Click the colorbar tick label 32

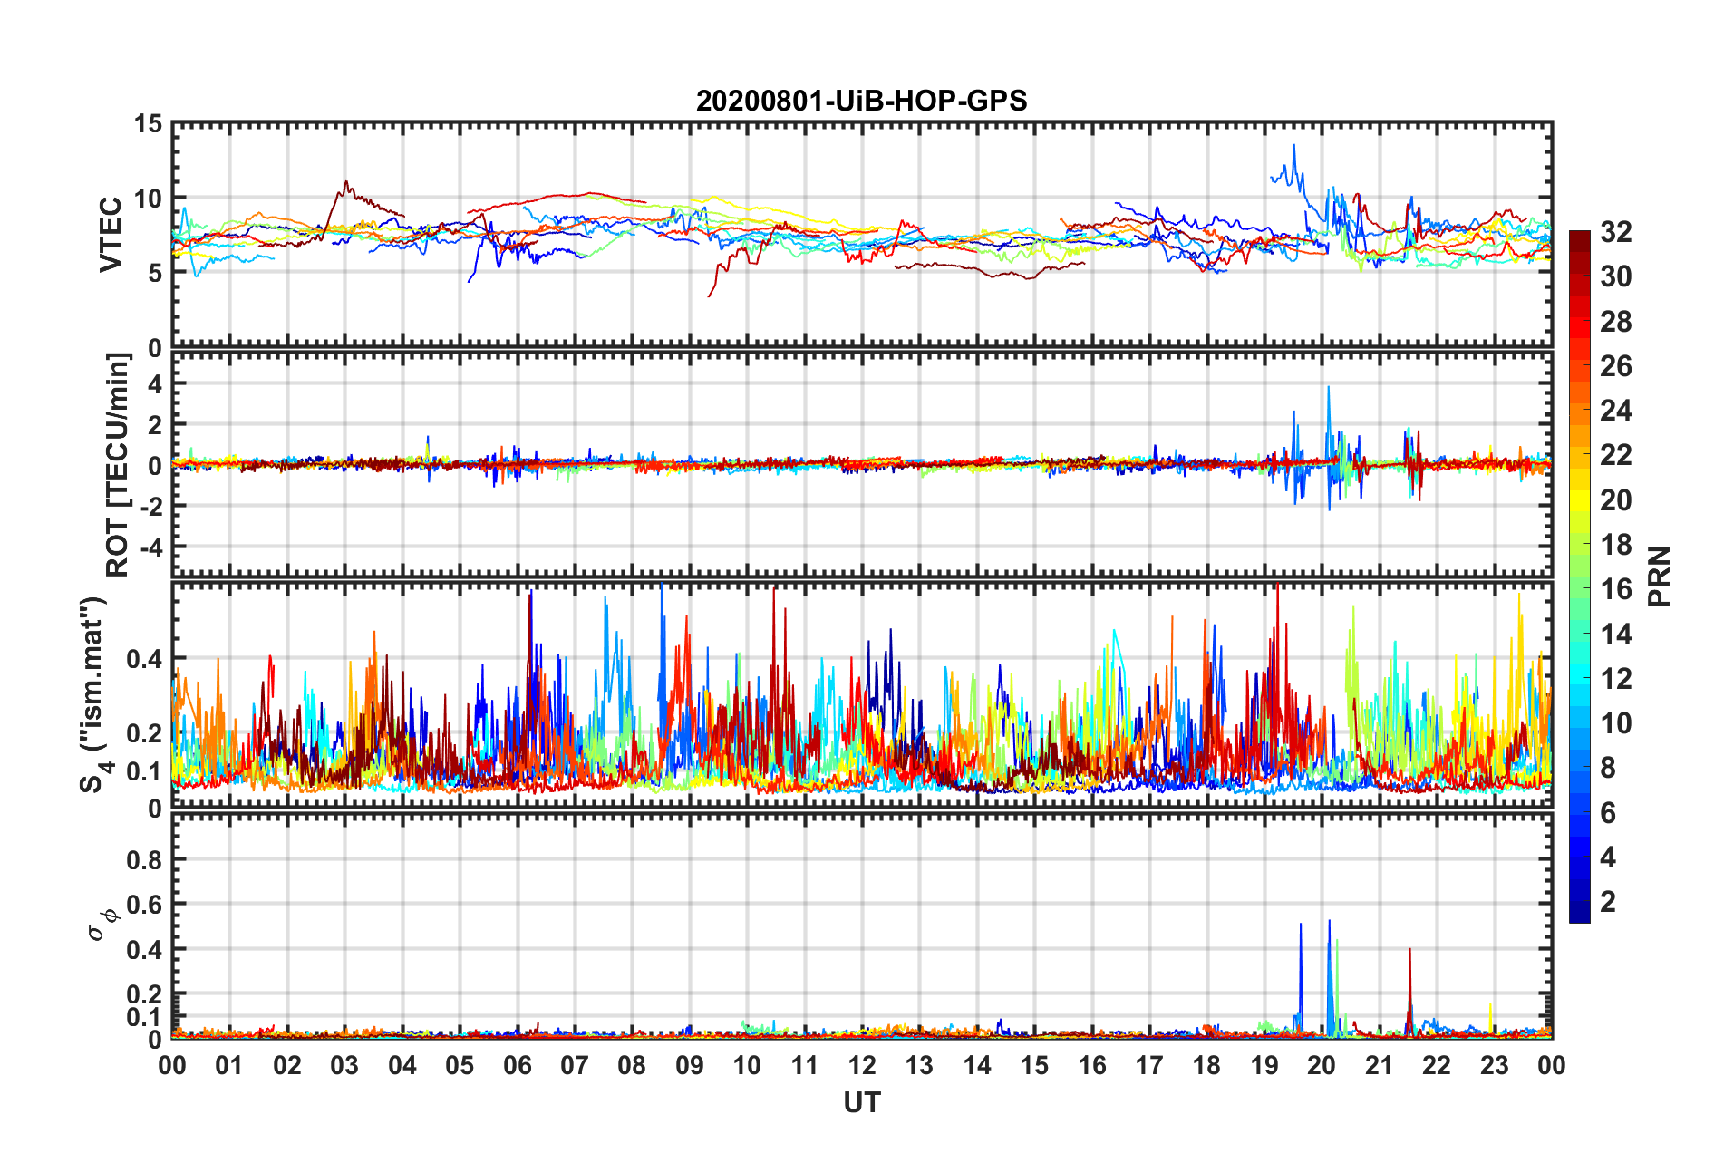(x=1615, y=232)
